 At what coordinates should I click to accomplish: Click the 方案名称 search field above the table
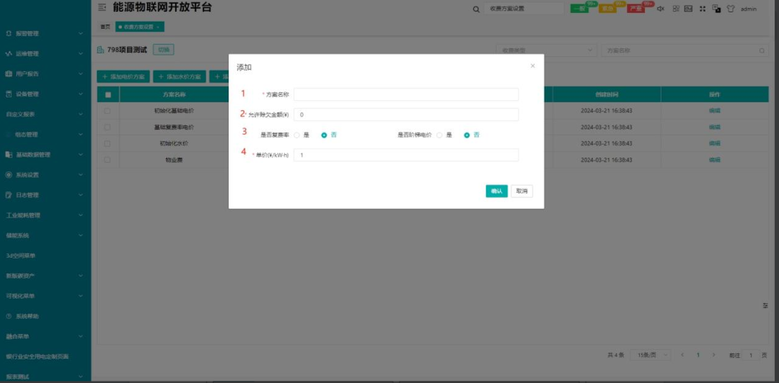[684, 50]
